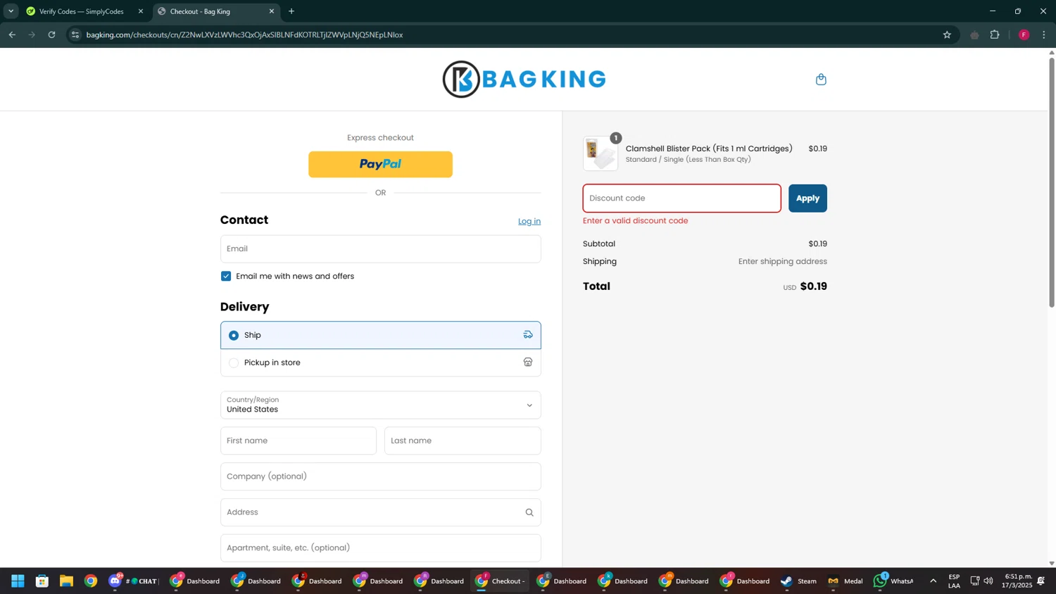Go back to the previous page

pyautogui.click(x=12, y=34)
